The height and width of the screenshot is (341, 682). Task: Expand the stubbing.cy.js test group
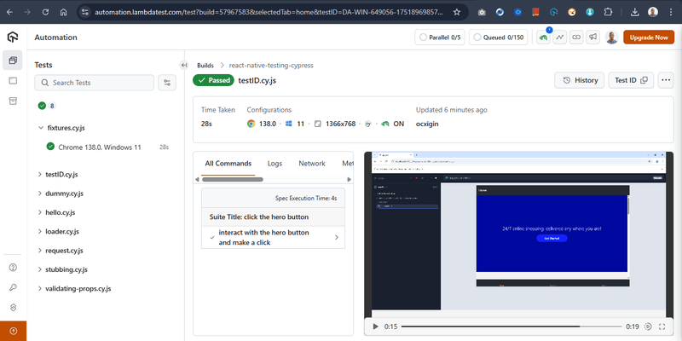pos(40,269)
